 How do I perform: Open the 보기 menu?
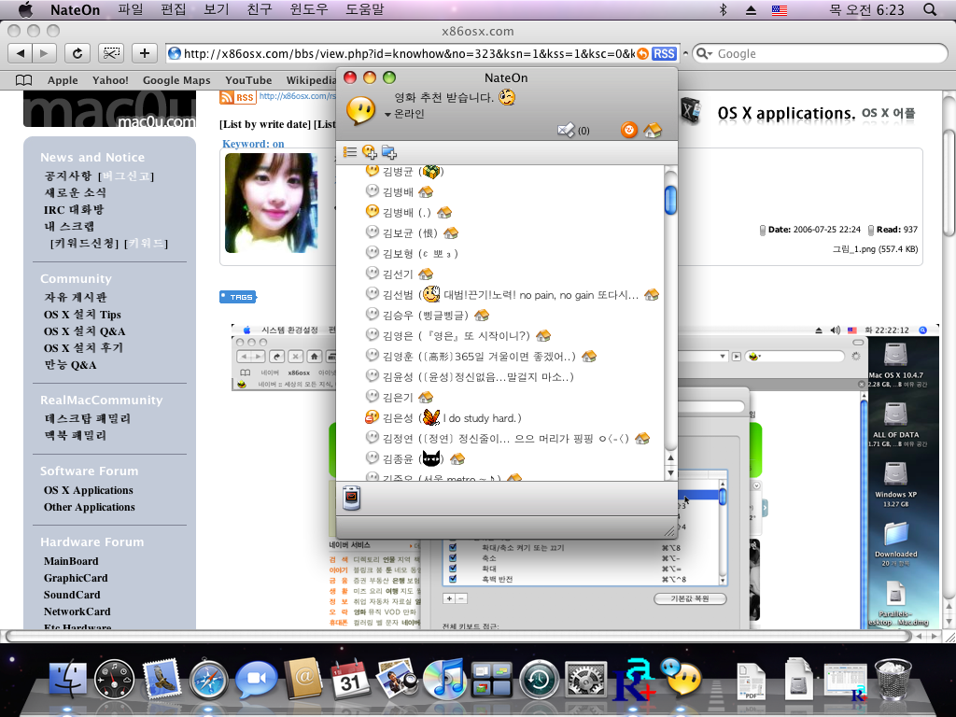point(216,9)
